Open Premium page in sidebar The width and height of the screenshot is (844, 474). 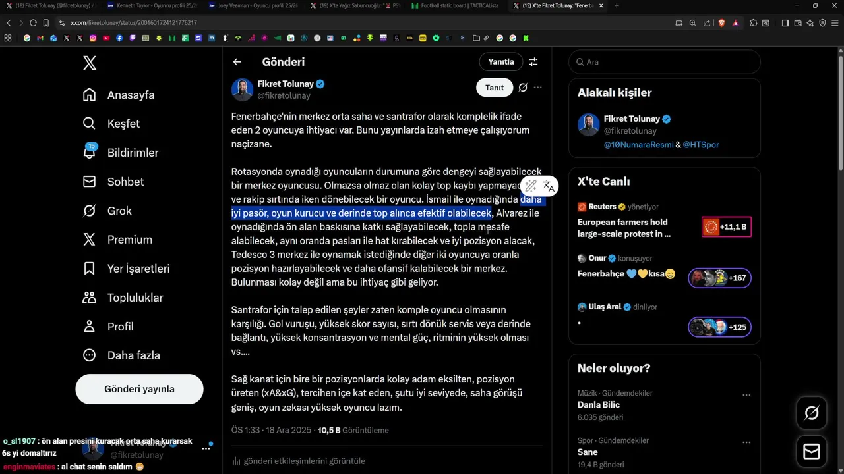tap(117, 240)
